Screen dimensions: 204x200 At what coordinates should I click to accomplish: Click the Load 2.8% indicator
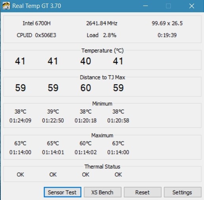click(102, 35)
